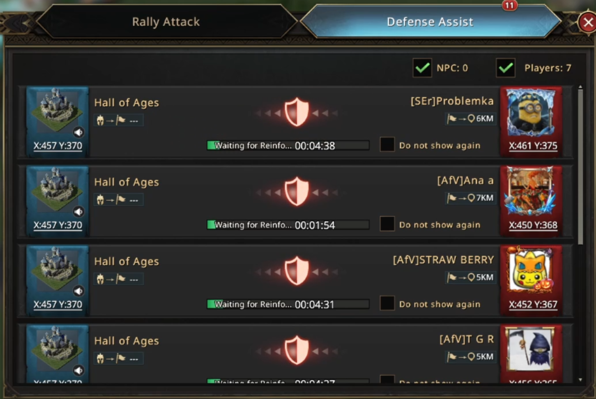Click the speaker icon on first Hall of Ages
The image size is (596, 399).
pyautogui.click(x=79, y=133)
